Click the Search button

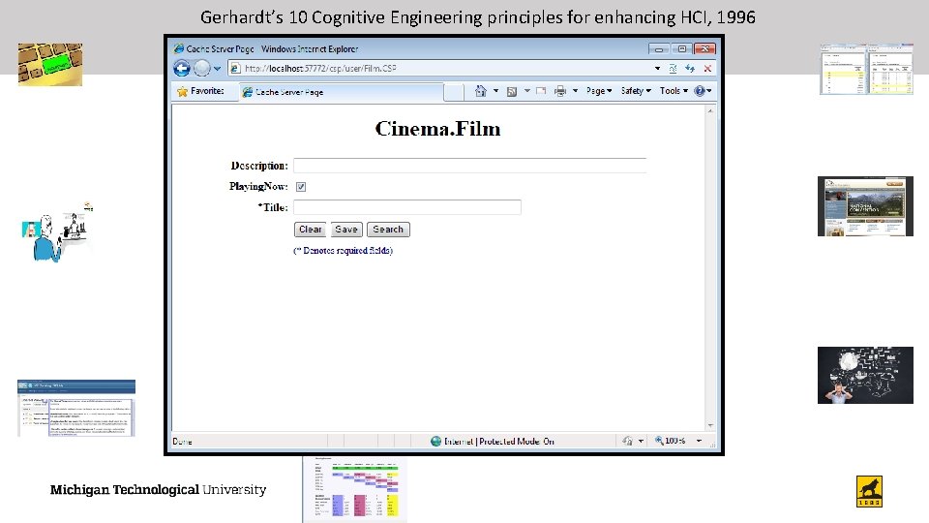pos(388,230)
